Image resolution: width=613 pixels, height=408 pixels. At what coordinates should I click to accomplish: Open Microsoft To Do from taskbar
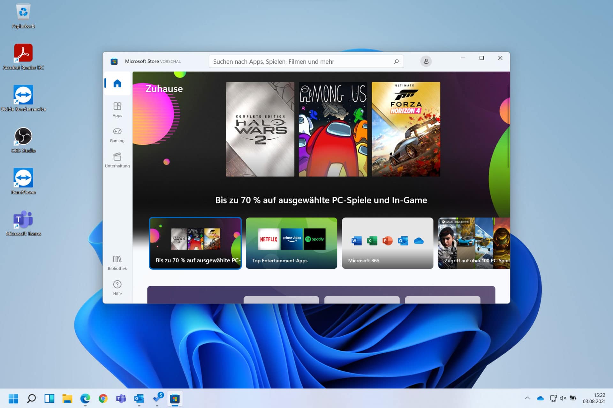pos(158,398)
